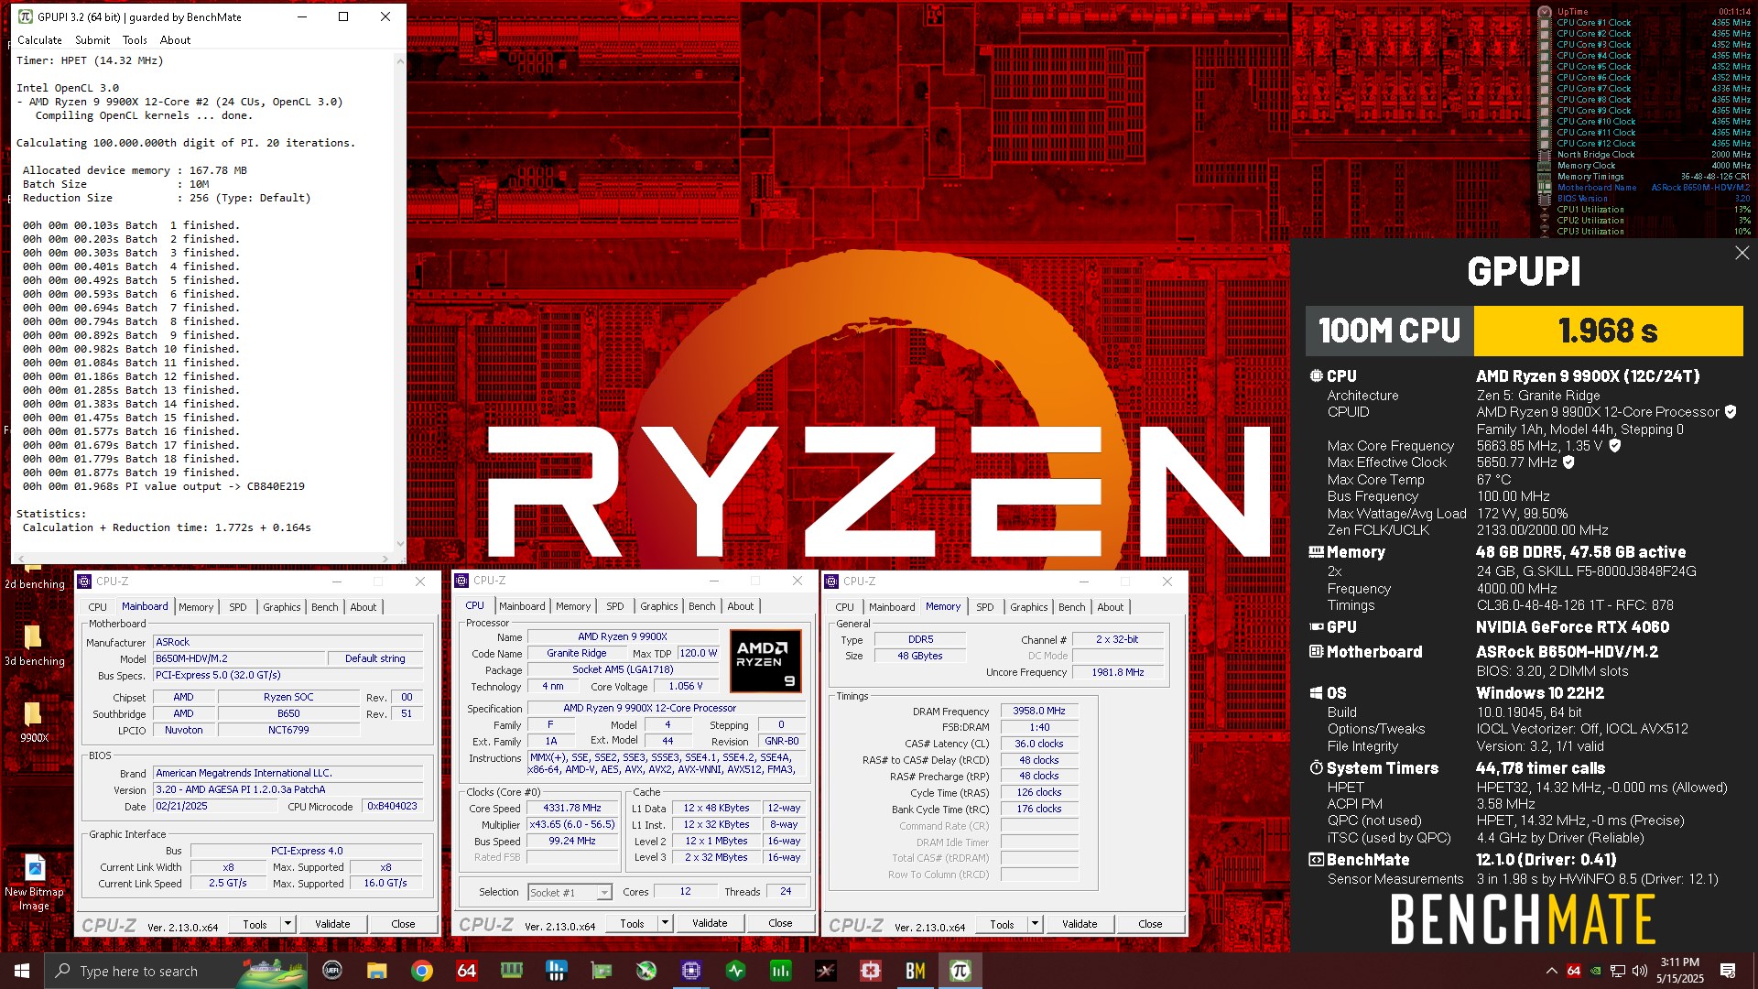Open Tools menu in GPUPI
Screen dimensions: 1758x989
pyautogui.click(x=135, y=40)
